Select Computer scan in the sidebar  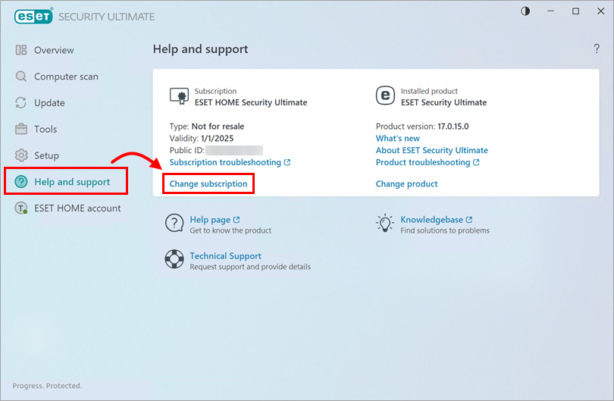pyautogui.click(x=65, y=77)
